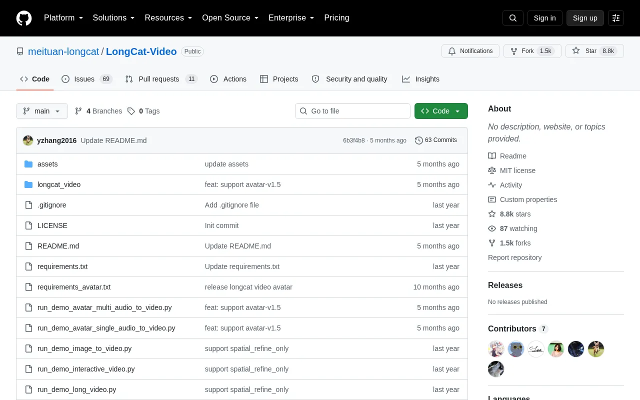Screen dimensions: 640x400
Task: Open the 4 Branches link
Action: click(98, 111)
